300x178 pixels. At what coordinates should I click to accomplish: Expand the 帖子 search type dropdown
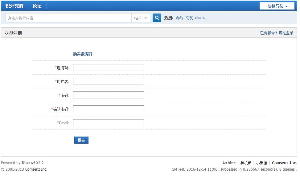pyautogui.click(x=141, y=18)
